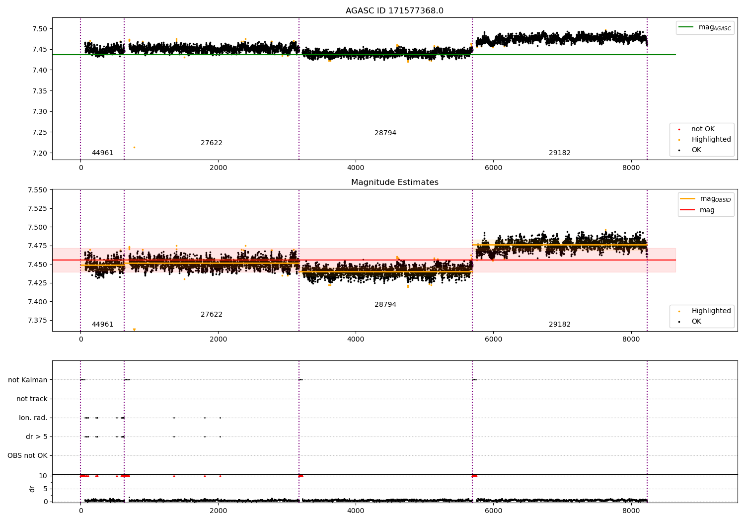Image resolution: width=745 pixels, height=522 pixels.
Task: Click y-tick 7.375 on the middle plot
Action: tap(38, 321)
